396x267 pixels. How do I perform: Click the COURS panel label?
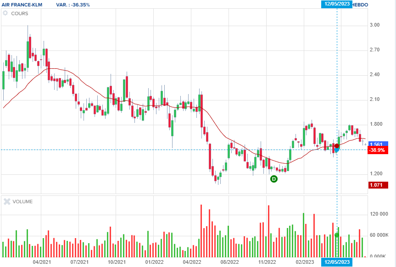point(20,13)
